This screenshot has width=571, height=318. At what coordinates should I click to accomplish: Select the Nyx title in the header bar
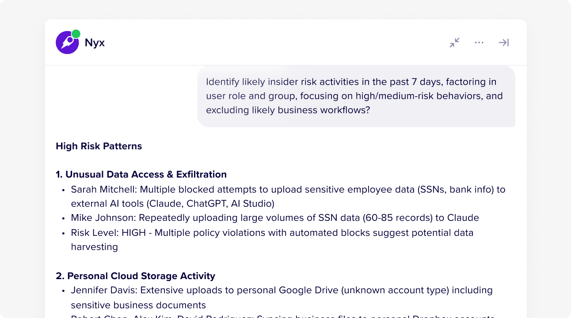[95, 42]
